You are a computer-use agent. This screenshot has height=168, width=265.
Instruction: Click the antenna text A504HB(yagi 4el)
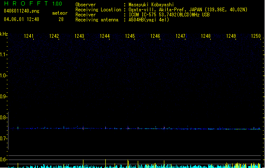[x=149, y=20]
